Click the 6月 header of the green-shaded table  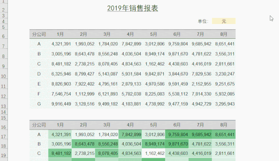tap(177, 125)
